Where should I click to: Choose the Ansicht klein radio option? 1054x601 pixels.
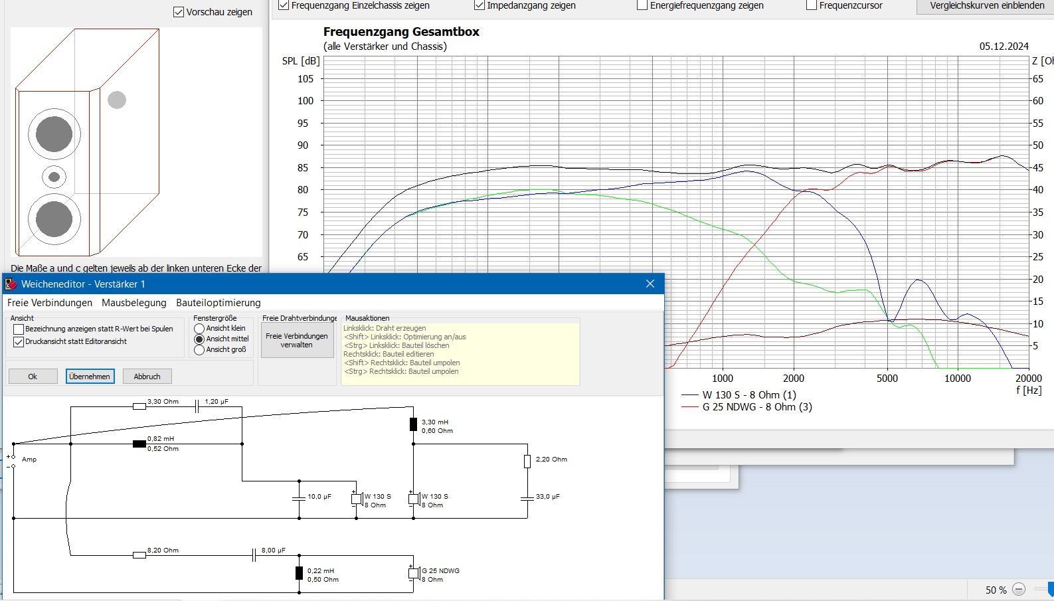click(199, 329)
